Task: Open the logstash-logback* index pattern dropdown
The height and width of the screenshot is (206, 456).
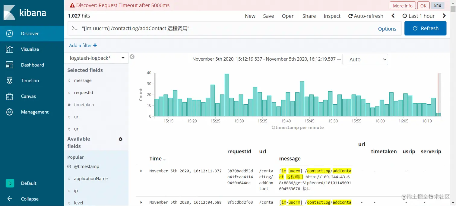Action: click(x=97, y=58)
